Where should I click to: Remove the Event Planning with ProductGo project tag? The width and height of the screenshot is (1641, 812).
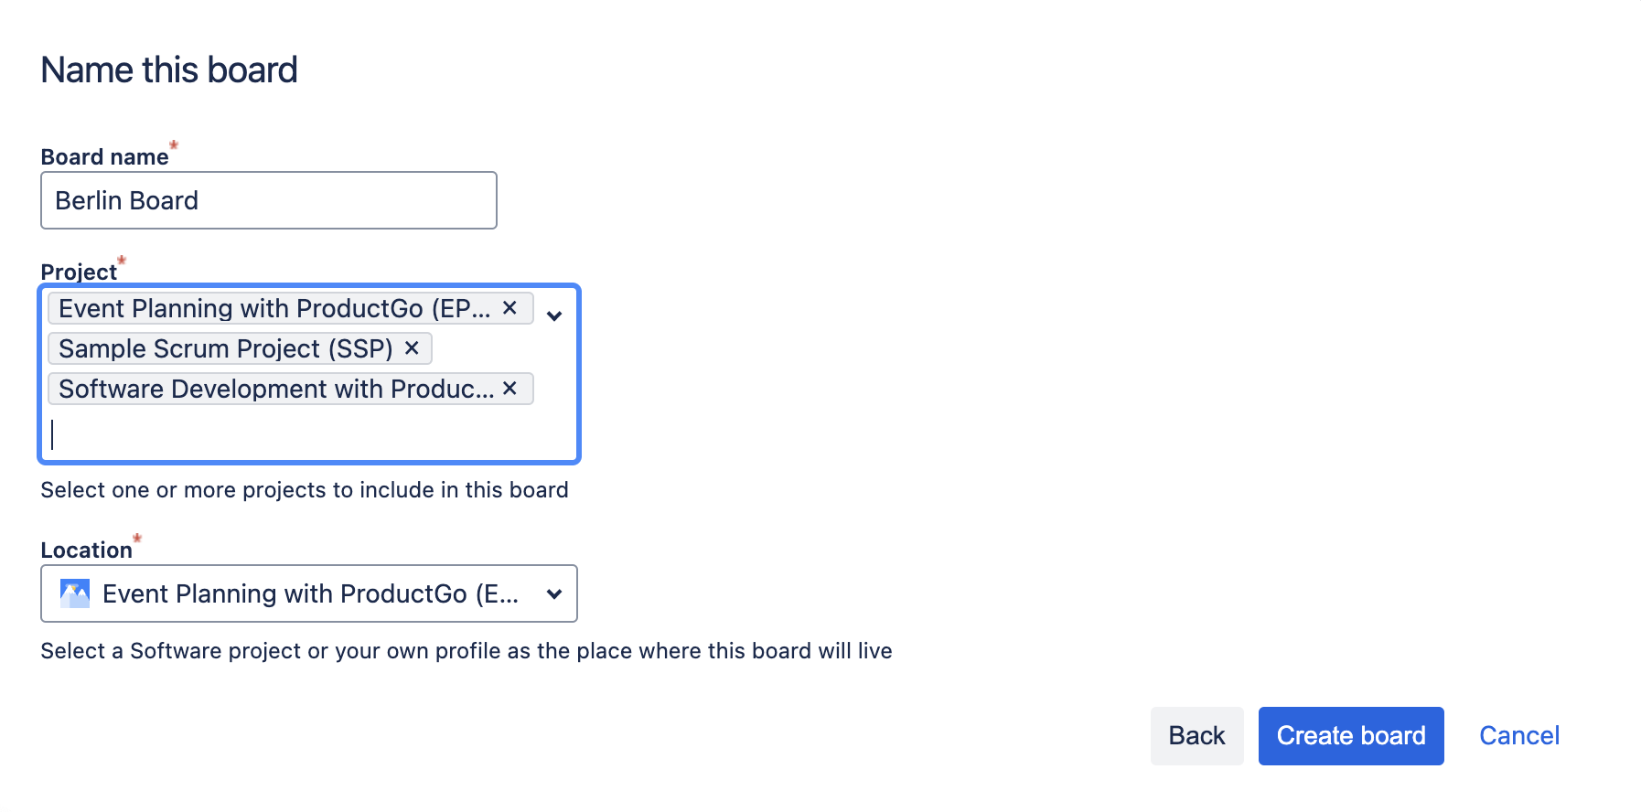(x=510, y=308)
